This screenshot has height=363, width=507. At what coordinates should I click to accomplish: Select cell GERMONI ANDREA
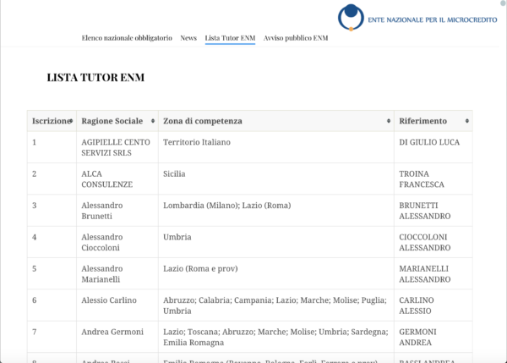coord(433,337)
